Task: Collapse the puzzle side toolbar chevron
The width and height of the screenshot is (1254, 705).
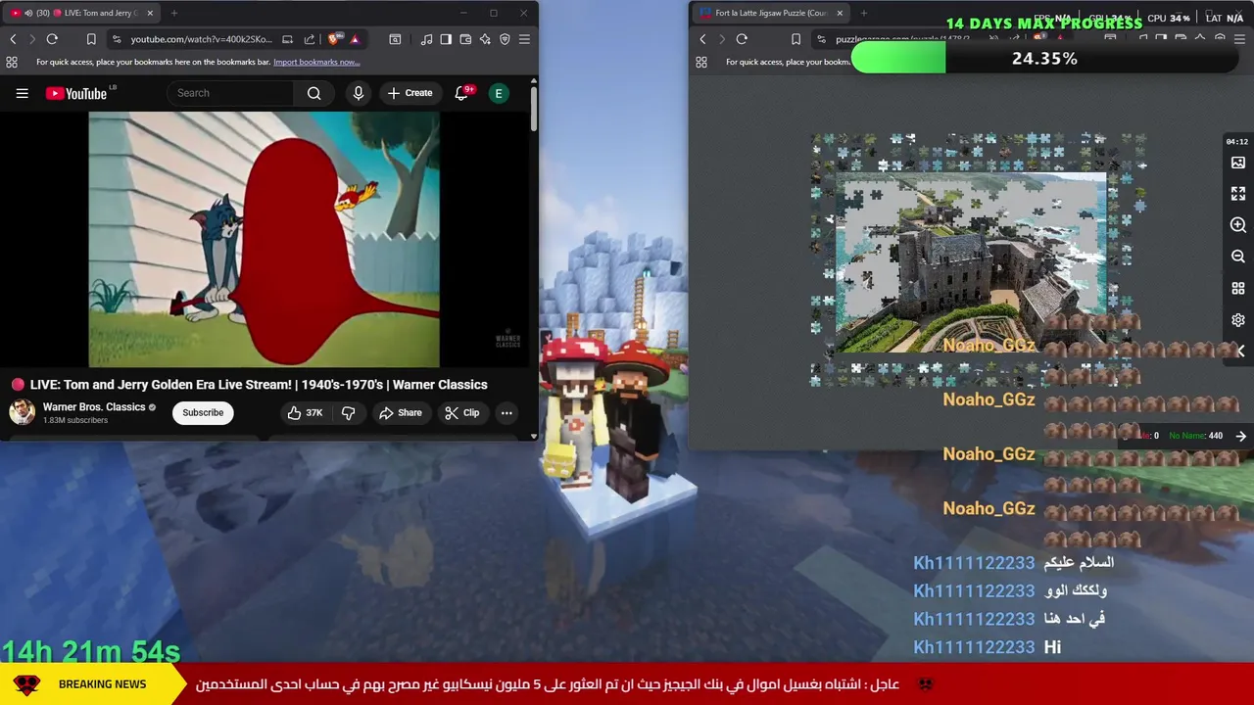Action: coord(1240,351)
